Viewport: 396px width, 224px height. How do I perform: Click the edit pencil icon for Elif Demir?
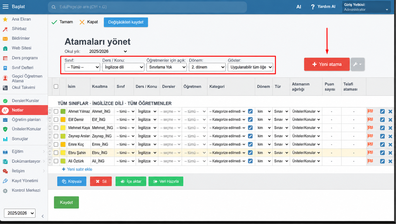[x=382, y=119]
